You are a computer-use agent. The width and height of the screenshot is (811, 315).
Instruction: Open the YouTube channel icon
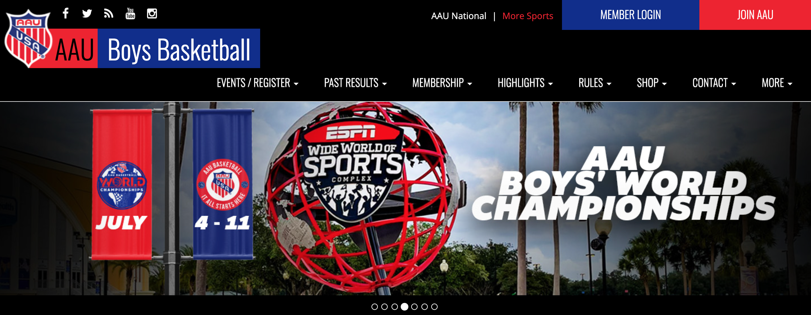tap(130, 13)
